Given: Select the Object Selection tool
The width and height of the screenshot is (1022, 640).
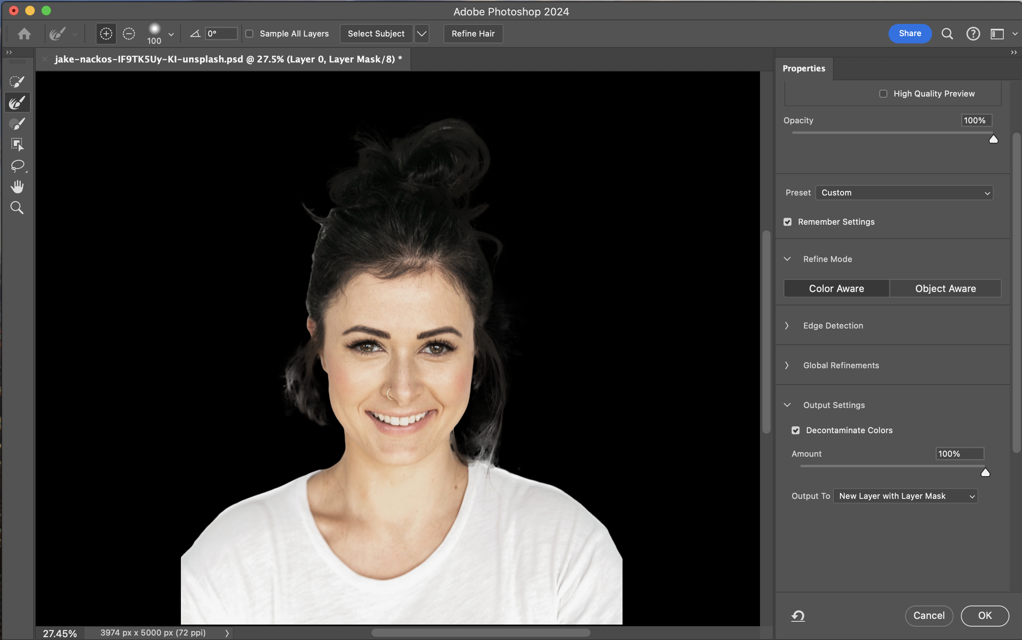Looking at the screenshot, I should [x=17, y=144].
